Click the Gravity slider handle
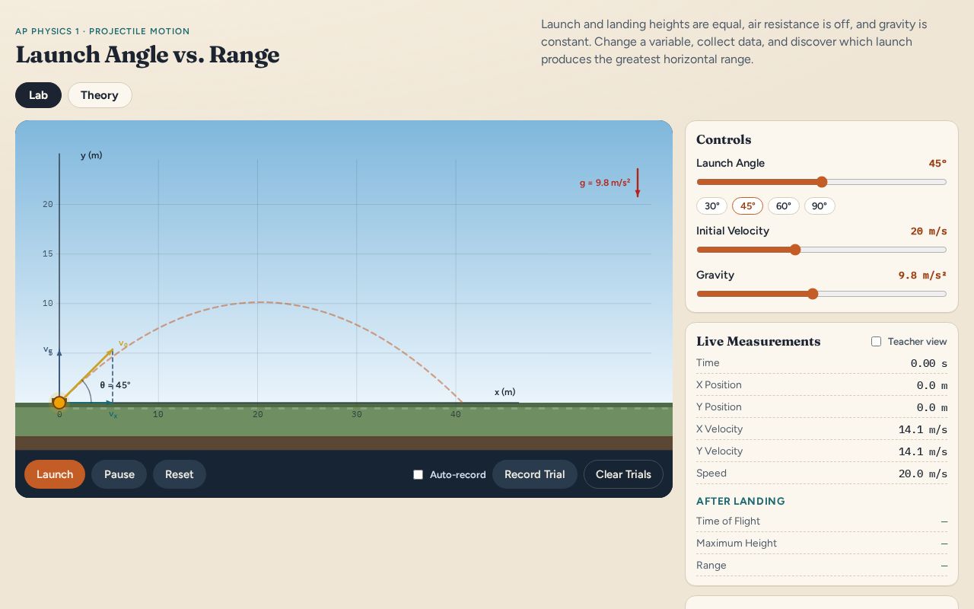Viewport: 974px width, 609px height. 813,294
